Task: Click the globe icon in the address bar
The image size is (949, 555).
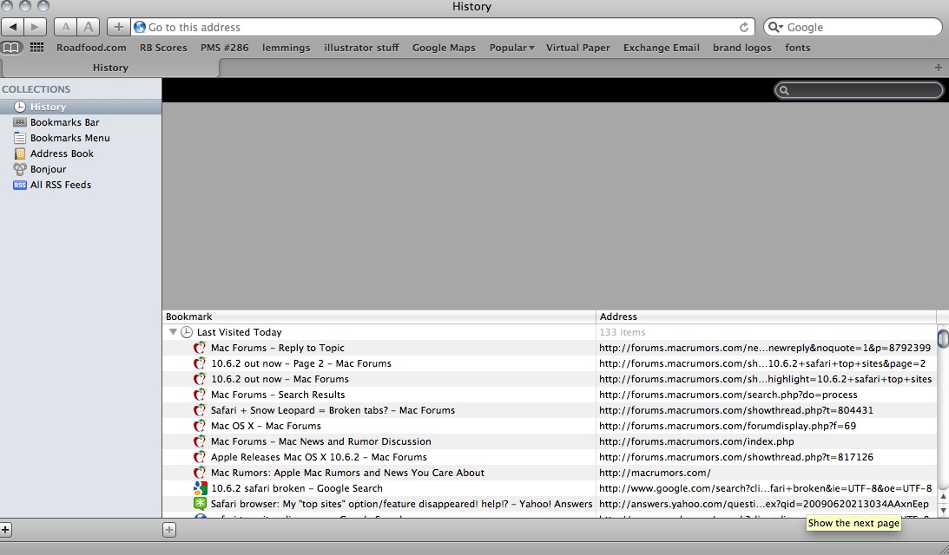Action: (140, 27)
